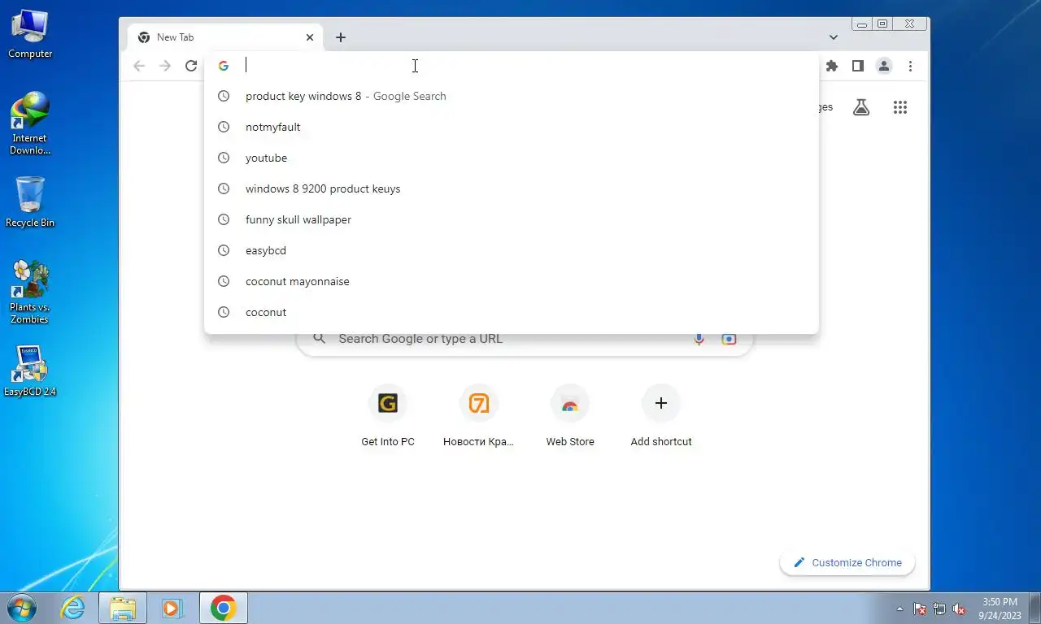
Task: Close the New Tab tab
Action: coord(310,37)
